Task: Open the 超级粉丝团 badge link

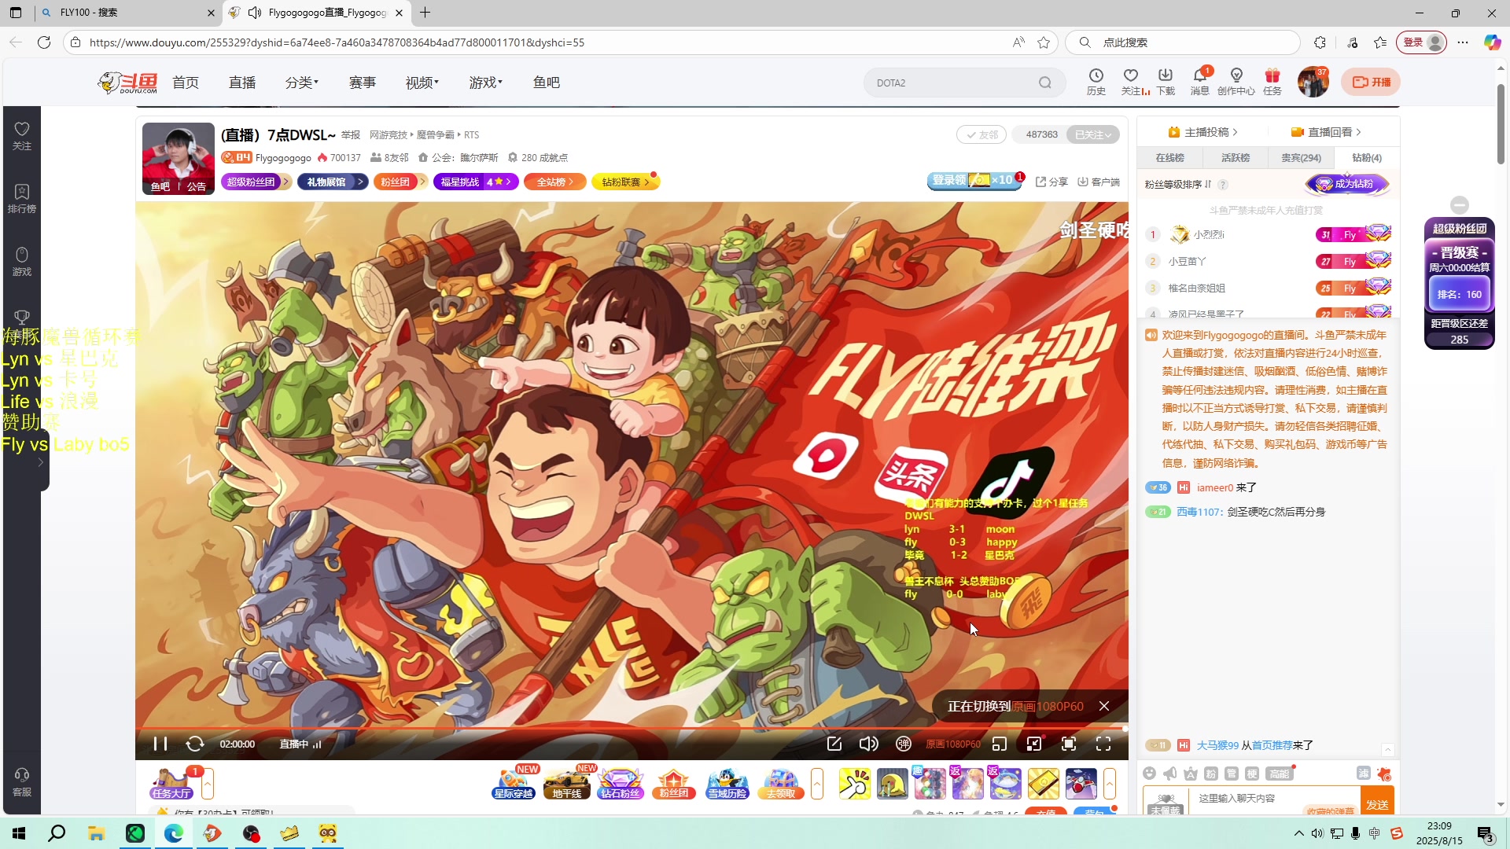Action: (x=256, y=182)
